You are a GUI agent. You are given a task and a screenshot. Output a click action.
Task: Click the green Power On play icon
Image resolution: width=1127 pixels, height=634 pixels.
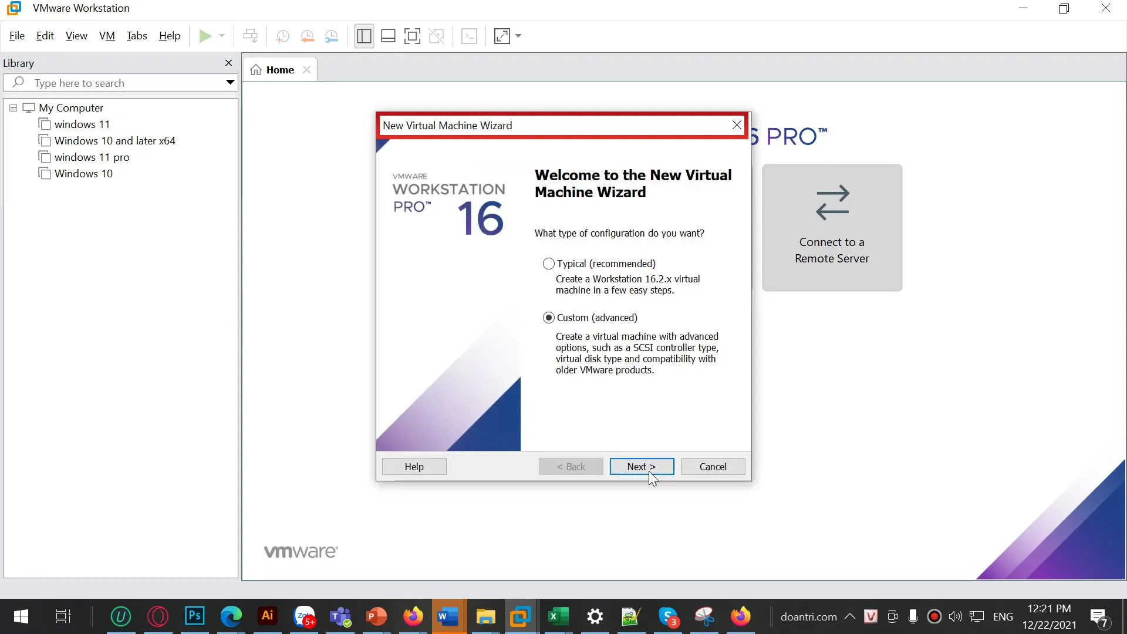pyautogui.click(x=205, y=36)
